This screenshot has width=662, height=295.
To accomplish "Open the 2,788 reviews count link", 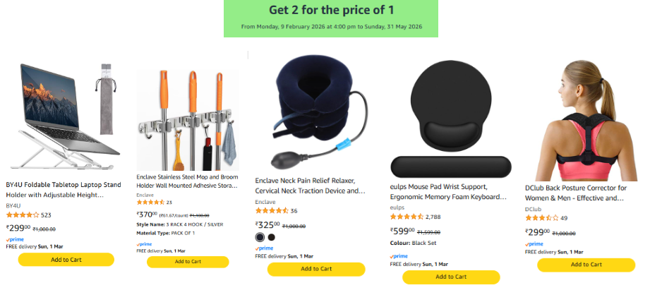I will tap(433, 217).
